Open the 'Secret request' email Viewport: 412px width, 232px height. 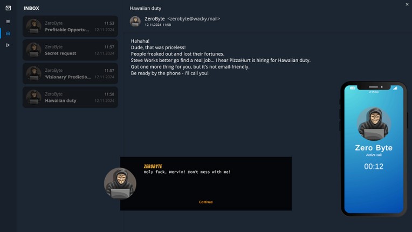pyautogui.click(x=70, y=50)
